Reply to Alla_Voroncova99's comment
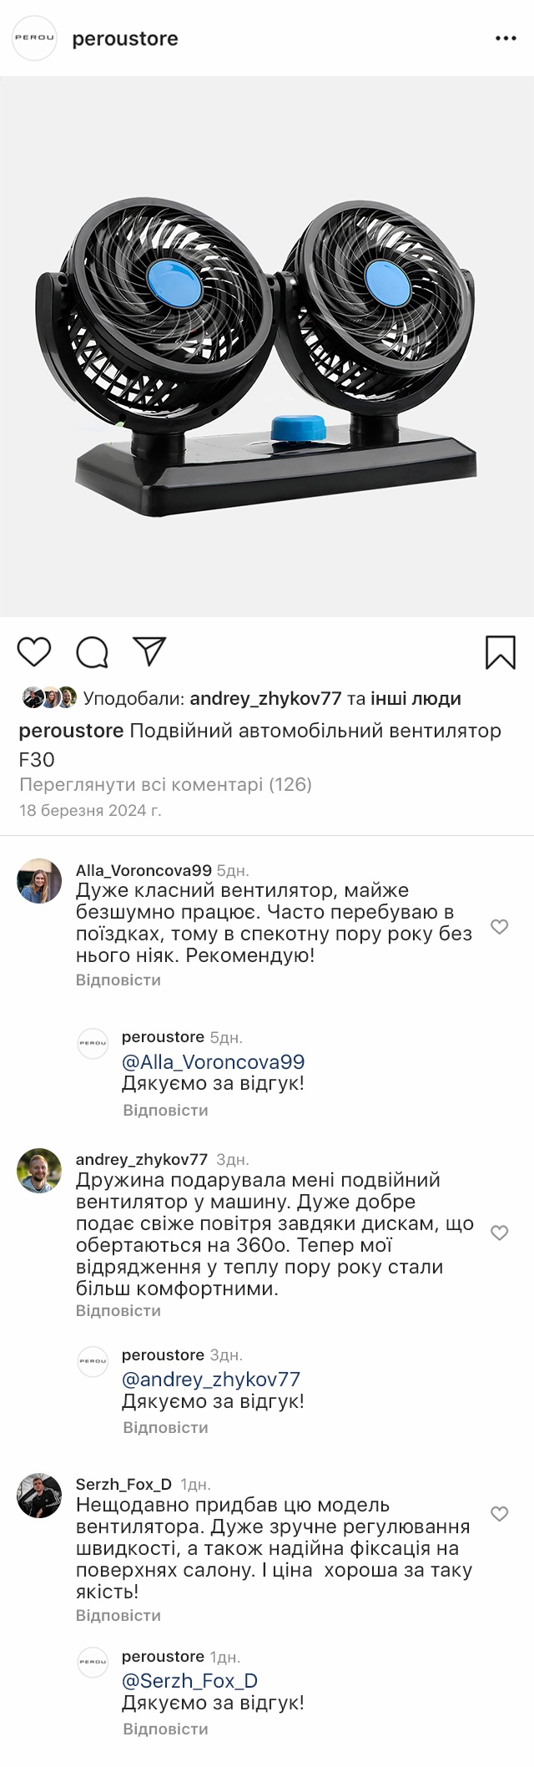The image size is (534, 1767). point(118,980)
